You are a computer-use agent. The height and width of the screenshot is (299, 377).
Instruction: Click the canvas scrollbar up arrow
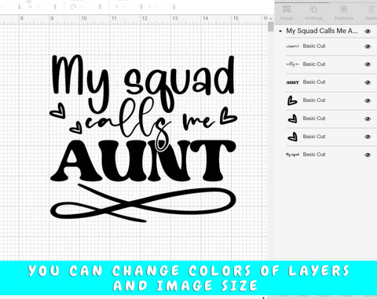pyautogui.click(x=271, y=19)
